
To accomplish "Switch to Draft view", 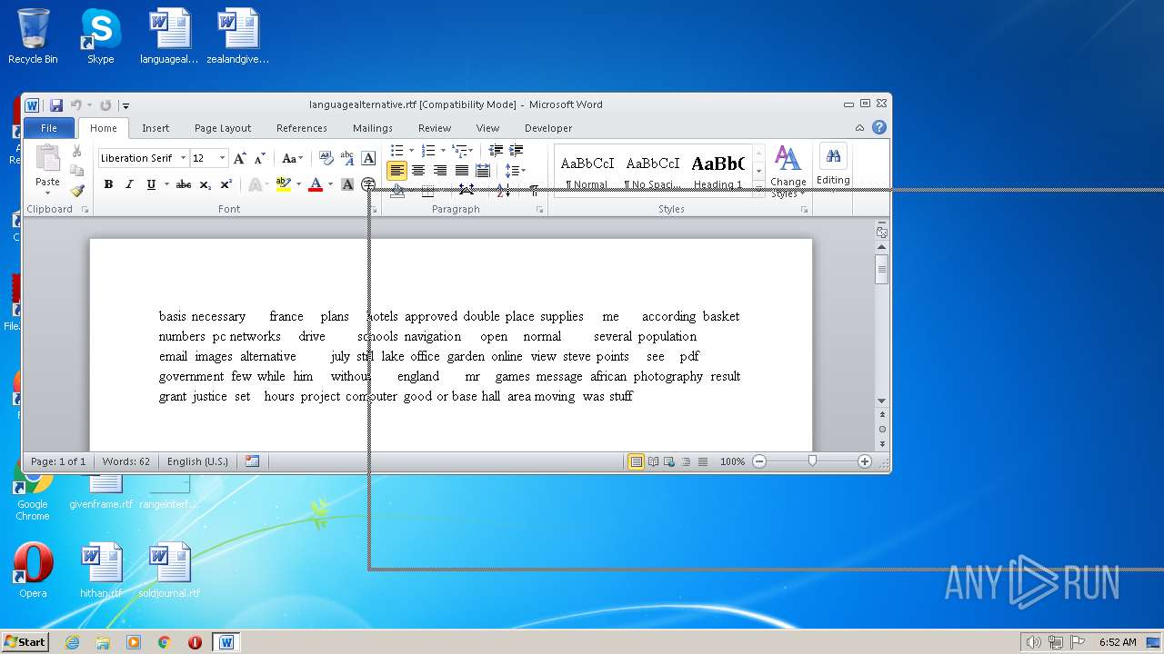I will point(702,461).
